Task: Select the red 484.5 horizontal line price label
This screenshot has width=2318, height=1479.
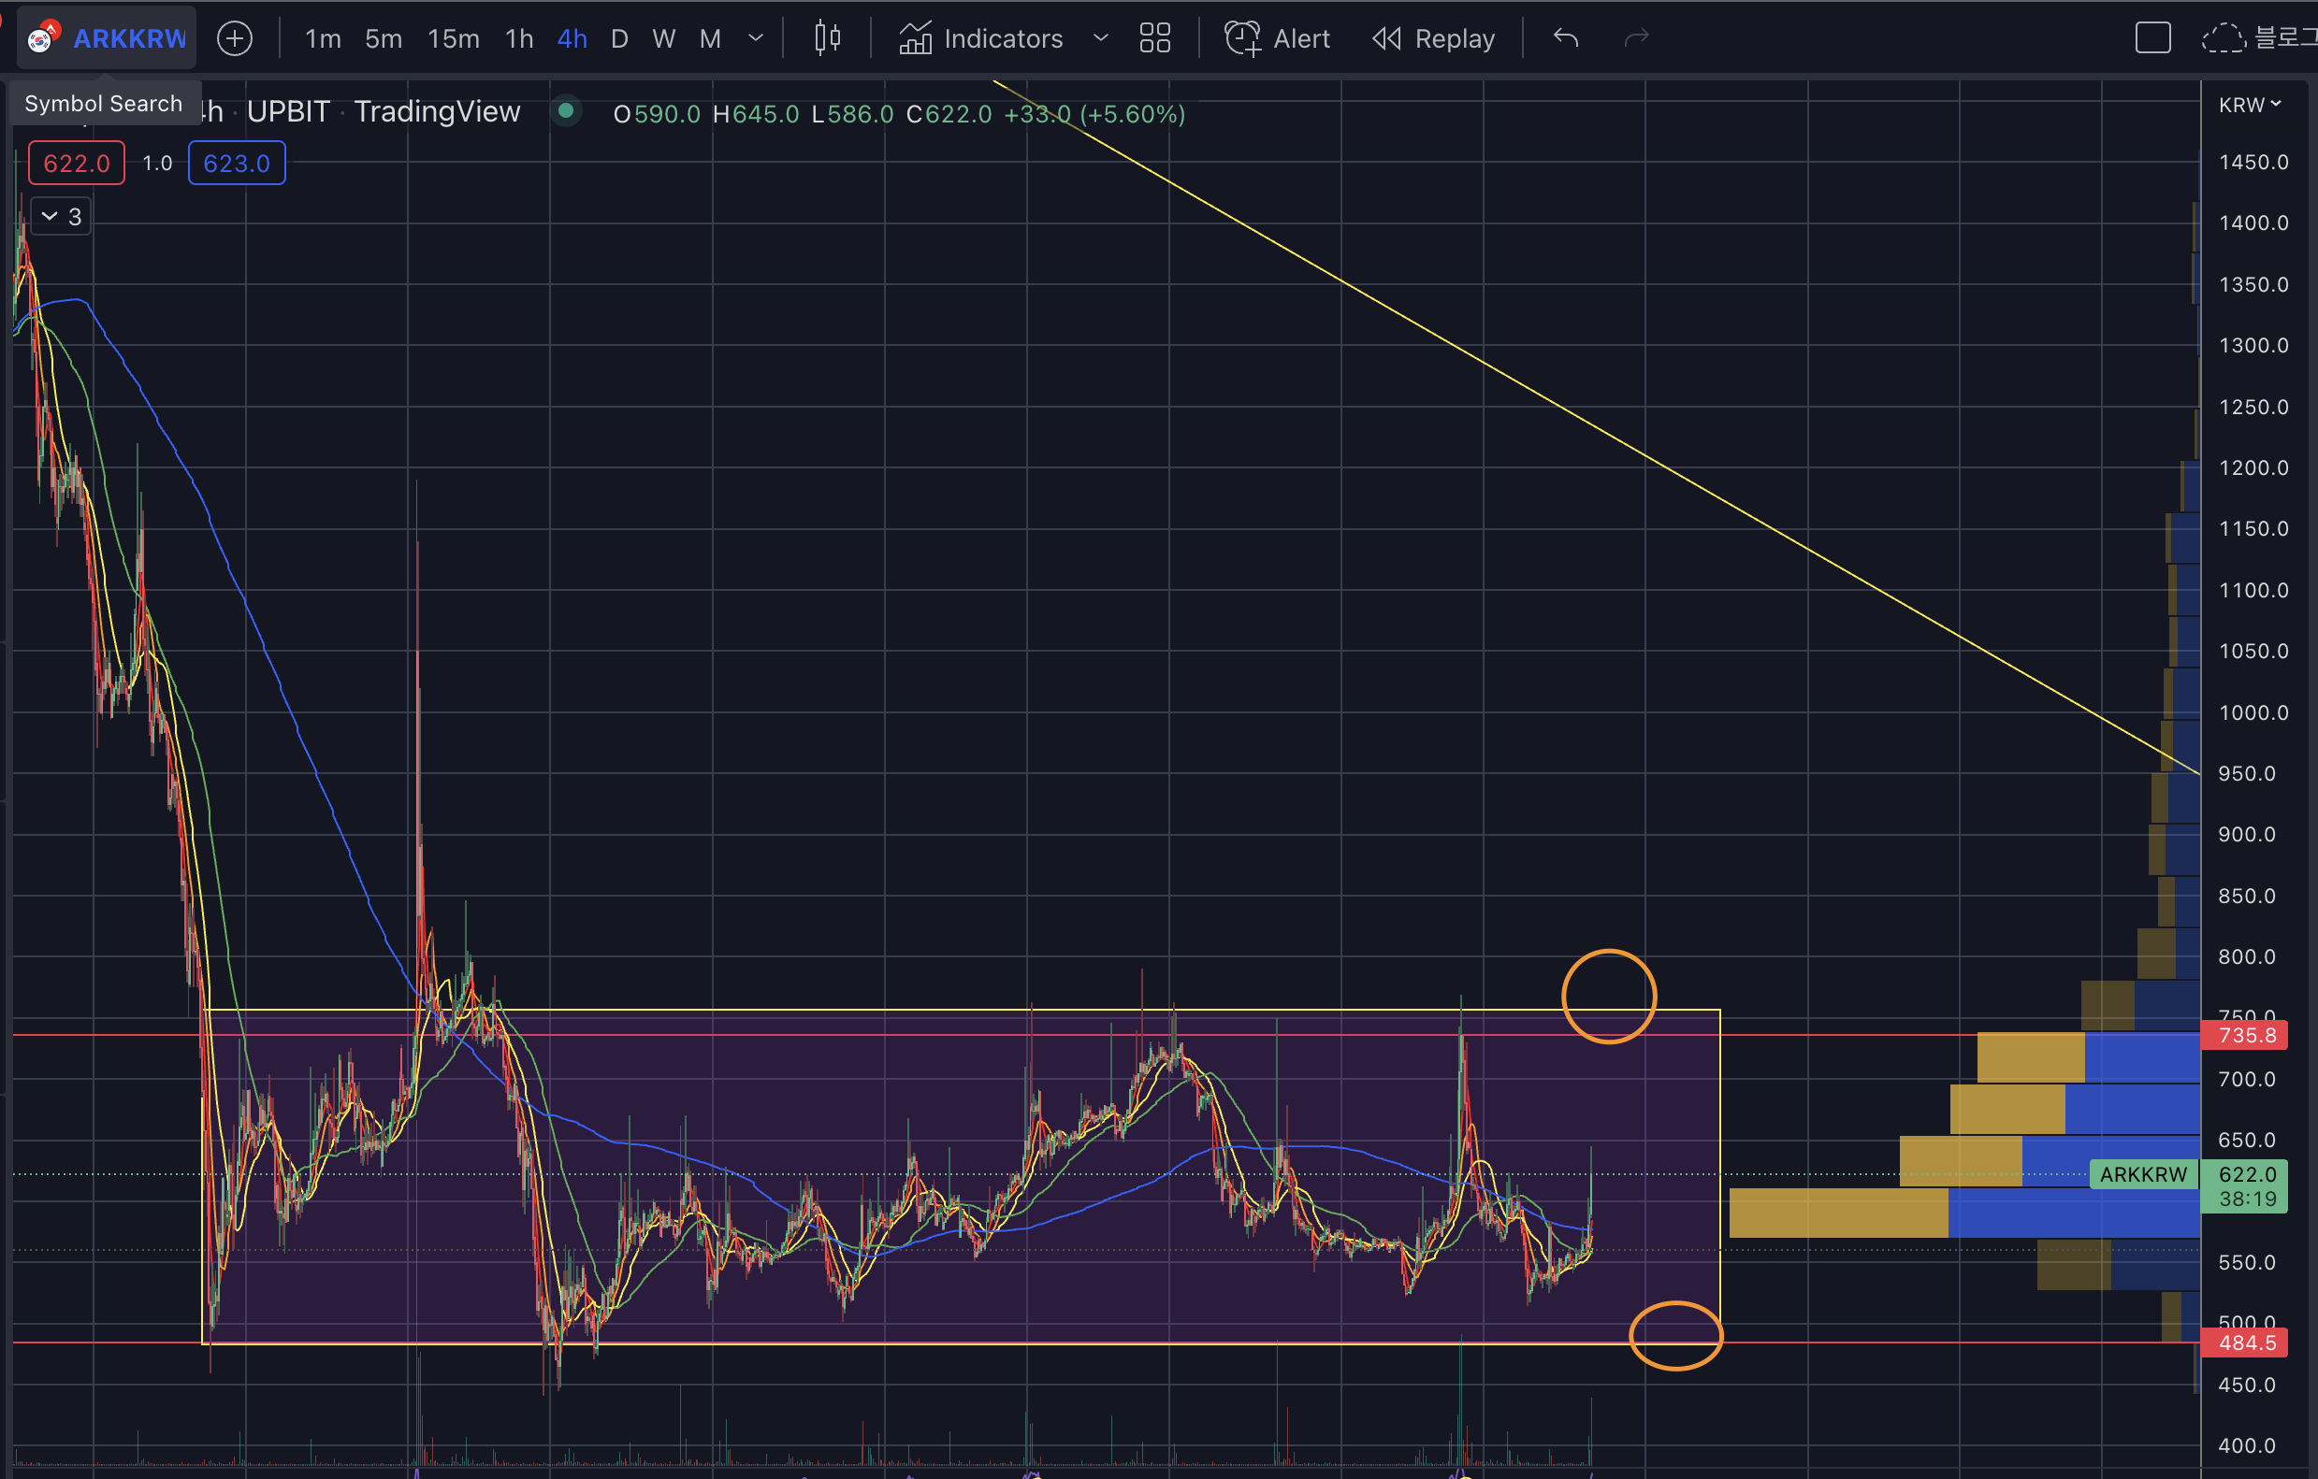Action: click(2245, 1343)
